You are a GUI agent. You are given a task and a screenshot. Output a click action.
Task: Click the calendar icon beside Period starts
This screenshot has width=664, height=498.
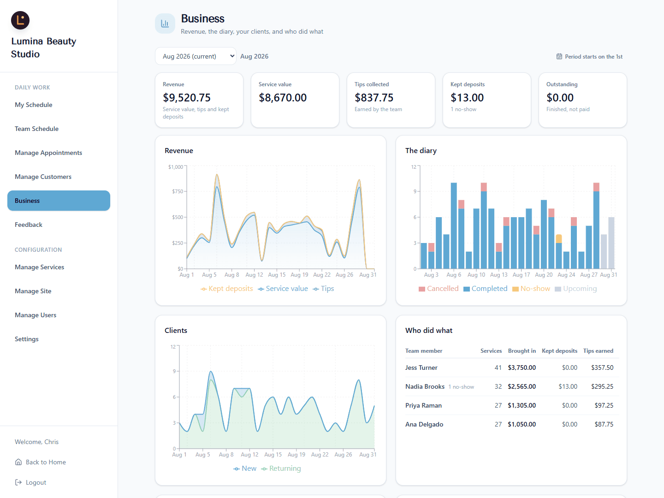tap(559, 57)
